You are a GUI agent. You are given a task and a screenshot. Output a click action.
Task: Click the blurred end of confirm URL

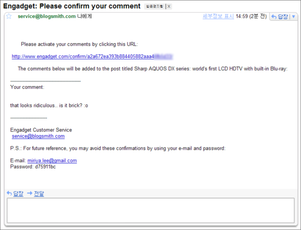[x=164, y=57]
